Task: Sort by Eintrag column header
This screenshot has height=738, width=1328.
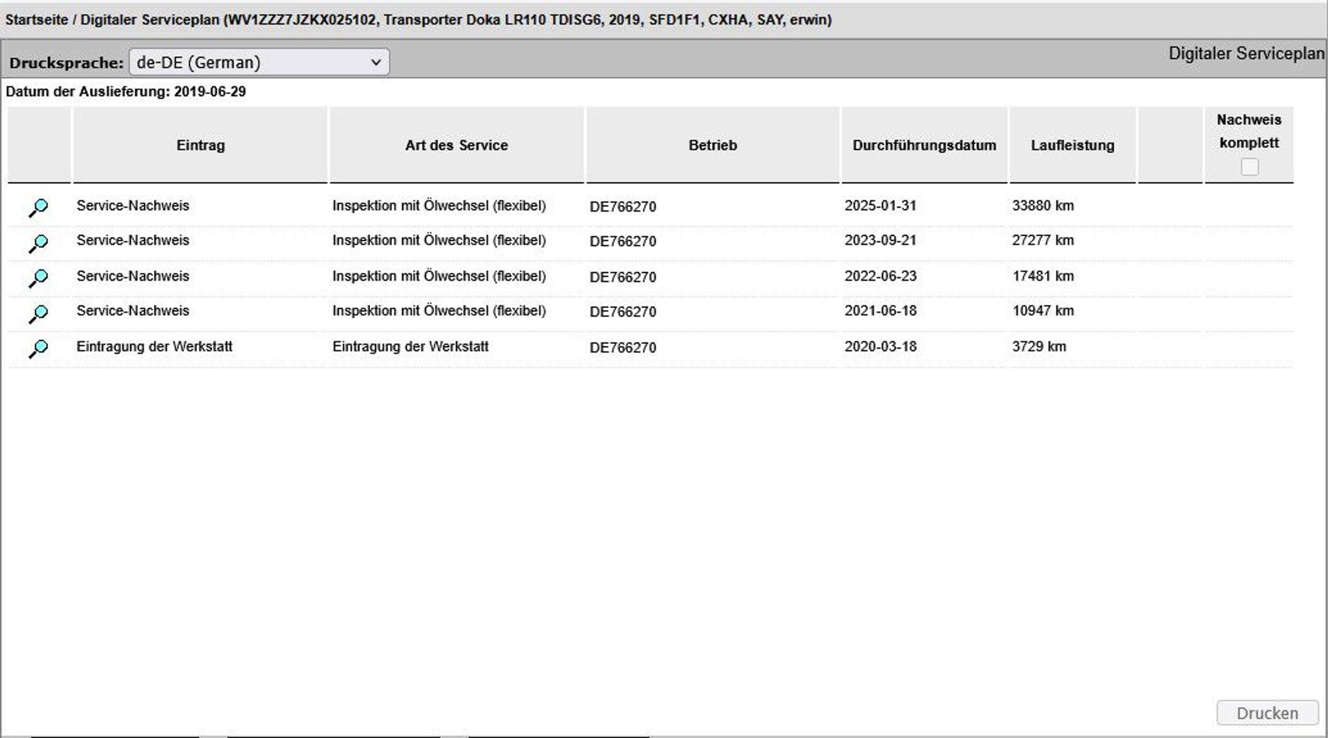Action: point(200,145)
